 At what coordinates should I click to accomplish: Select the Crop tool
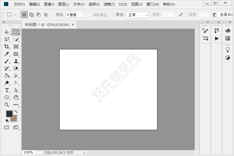7,47
